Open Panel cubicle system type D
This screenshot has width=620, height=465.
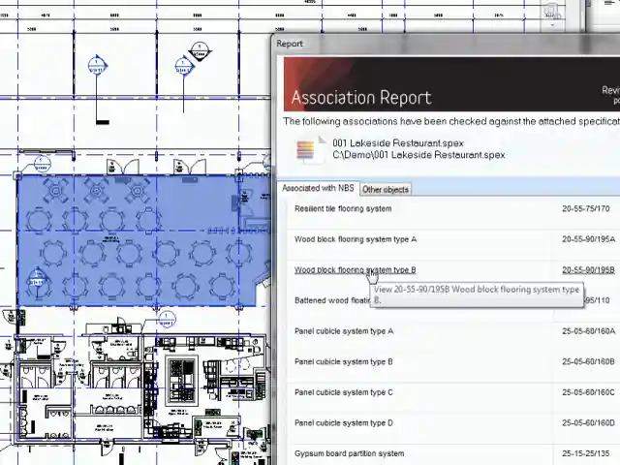tap(344, 423)
